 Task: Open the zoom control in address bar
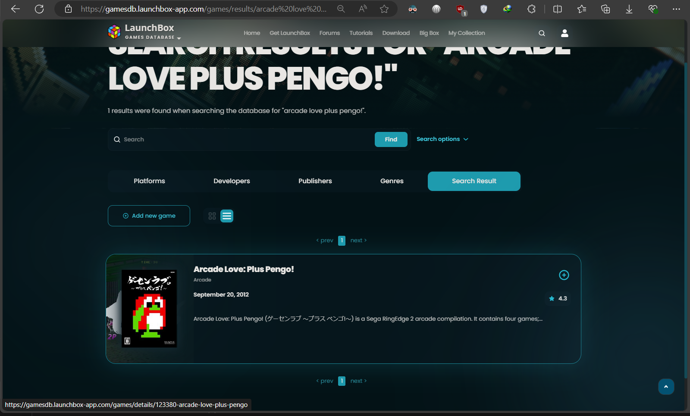tap(341, 9)
